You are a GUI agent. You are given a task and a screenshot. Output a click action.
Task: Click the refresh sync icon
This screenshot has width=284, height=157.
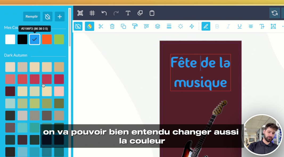click(x=275, y=13)
